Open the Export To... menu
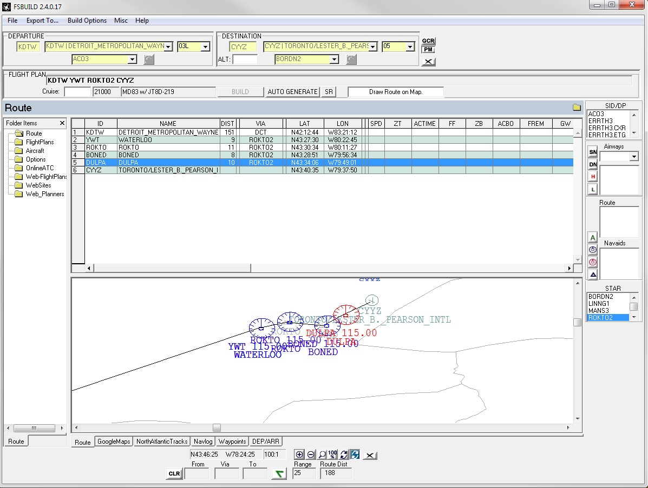 (x=42, y=20)
